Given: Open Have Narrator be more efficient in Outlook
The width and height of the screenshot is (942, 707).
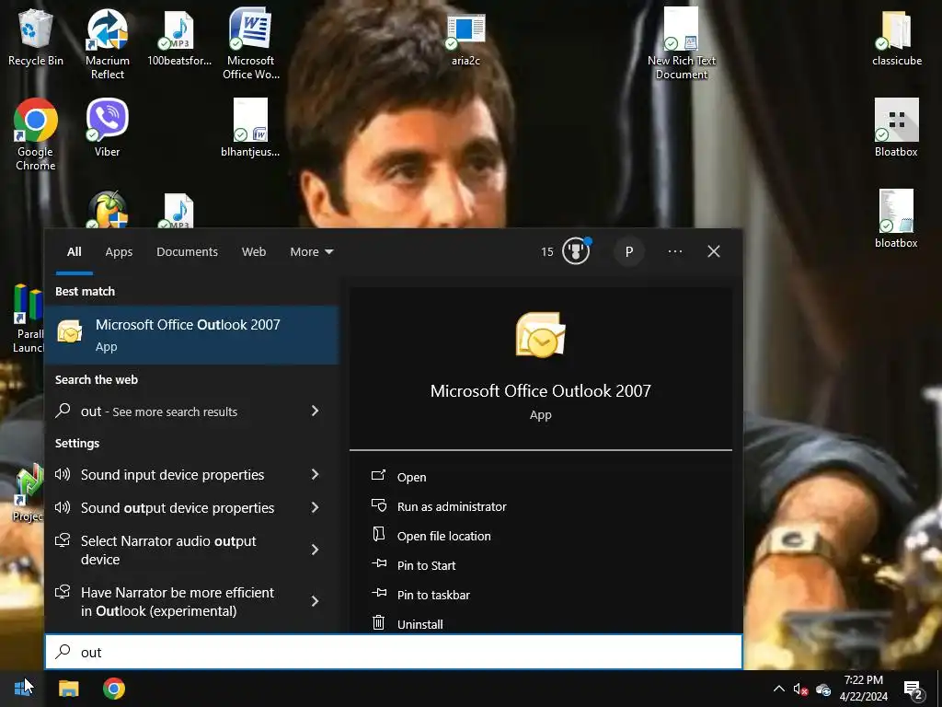Looking at the screenshot, I should (178, 601).
